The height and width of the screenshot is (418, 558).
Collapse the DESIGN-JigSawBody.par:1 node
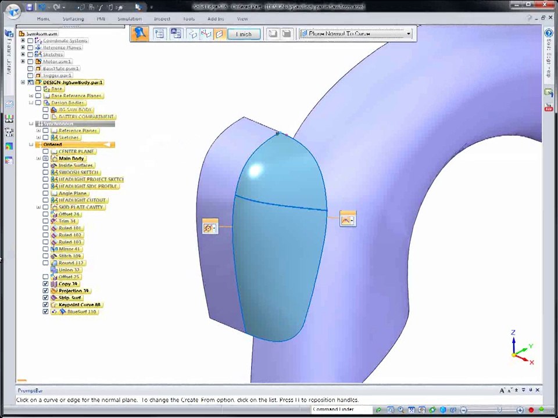tap(23, 82)
